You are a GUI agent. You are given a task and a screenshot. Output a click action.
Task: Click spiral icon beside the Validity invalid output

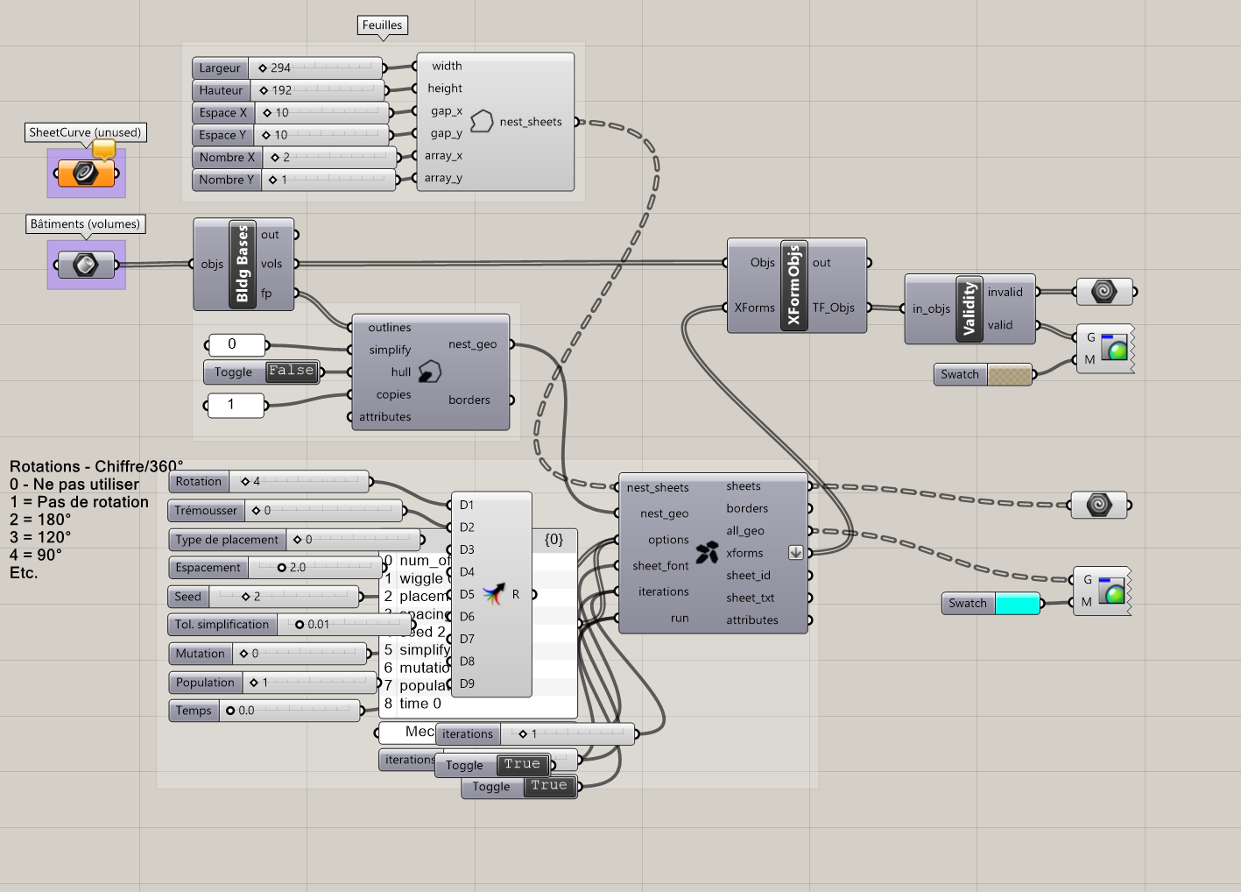pyautogui.click(x=1104, y=292)
